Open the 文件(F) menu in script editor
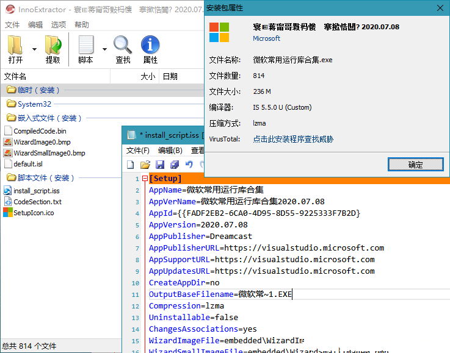The height and width of the screenshot is (353, 450). click(x=138, y=151)
